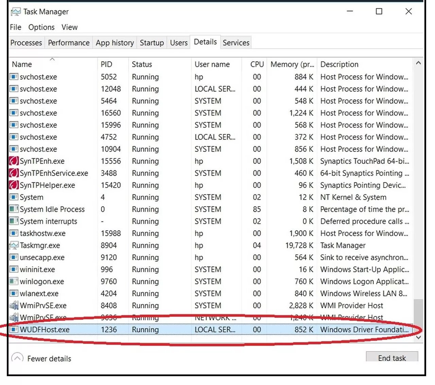The width and height of the screenshot is (435, 385).
Task: Switch to the App history tab
Action: [x=115, y=43]
